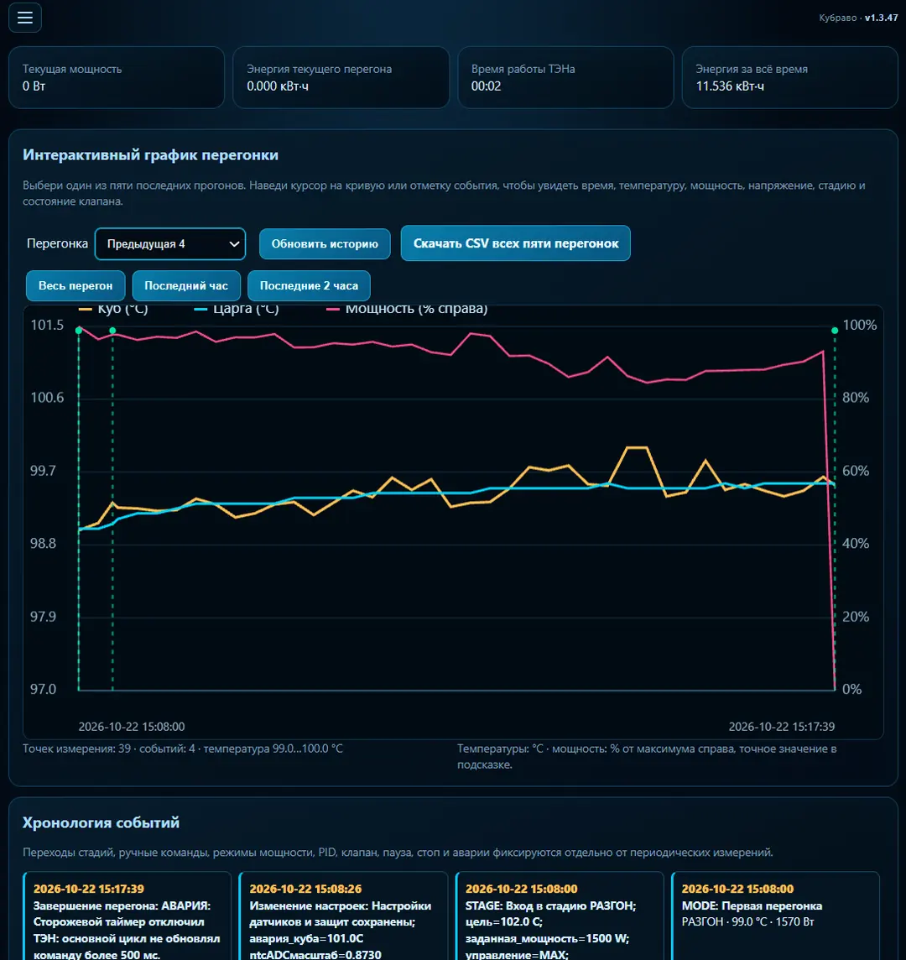Open the Текущая мощность card

tap(117, 78)
